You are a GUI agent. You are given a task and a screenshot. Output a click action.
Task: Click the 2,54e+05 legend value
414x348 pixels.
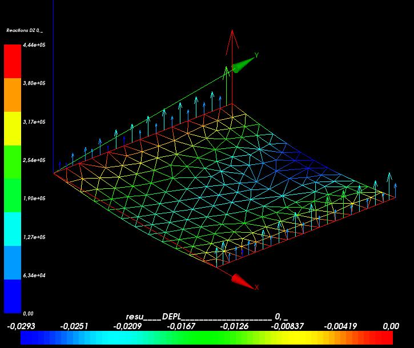coord(34,160)
